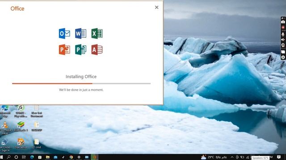The height and width of the screenshot is (160, 286).
Task: Switch to the Office installer taskbar button
Action: coord(95,157)
